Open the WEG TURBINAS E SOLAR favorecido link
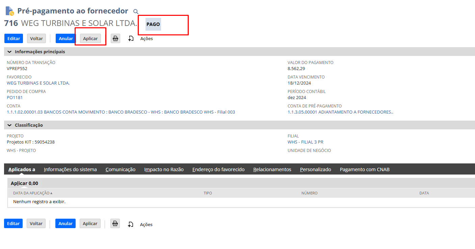Image resolution: width=475 pixels, height=249 pixels. coord(38,83)
